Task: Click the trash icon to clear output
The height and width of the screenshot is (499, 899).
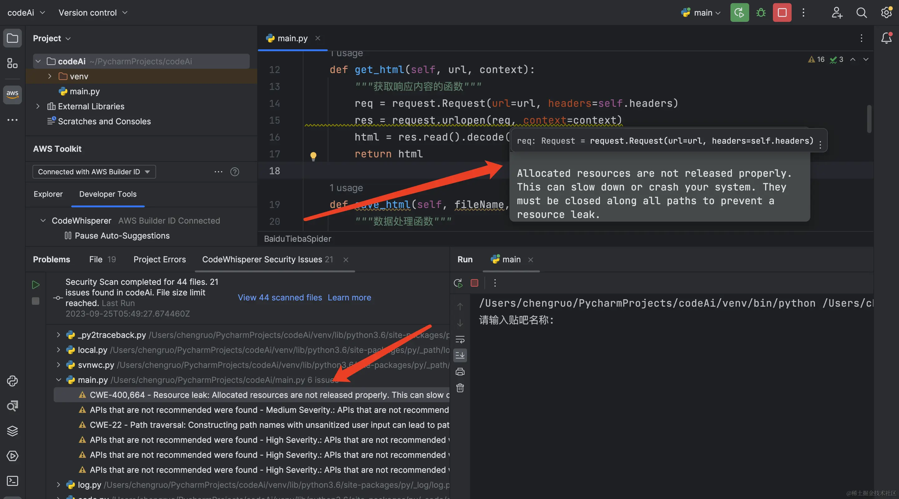Action: point(460,388)
